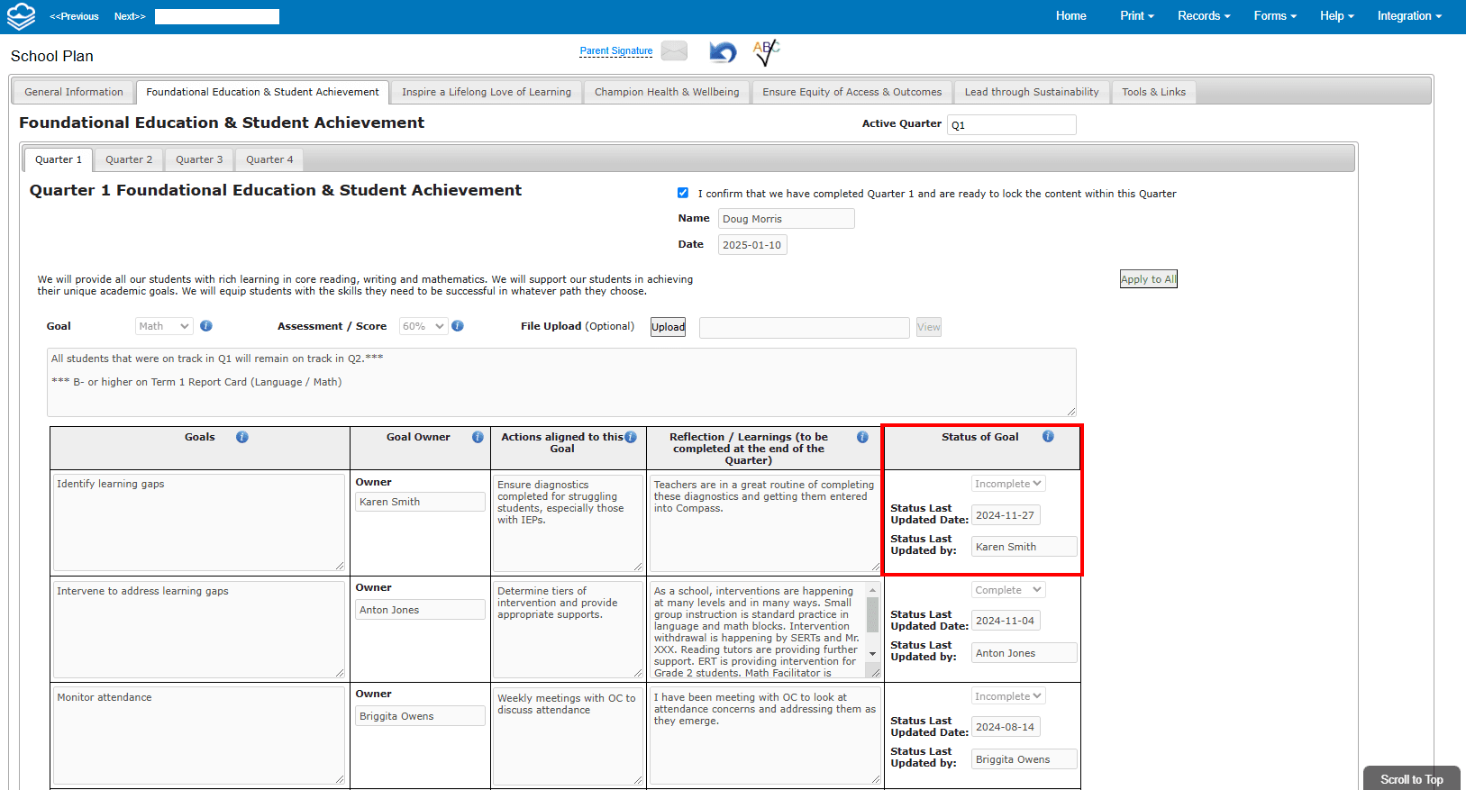Click Owner field Anton Jones
The height and width of the screenshot is (790, 1466).
tap(420, 610)
